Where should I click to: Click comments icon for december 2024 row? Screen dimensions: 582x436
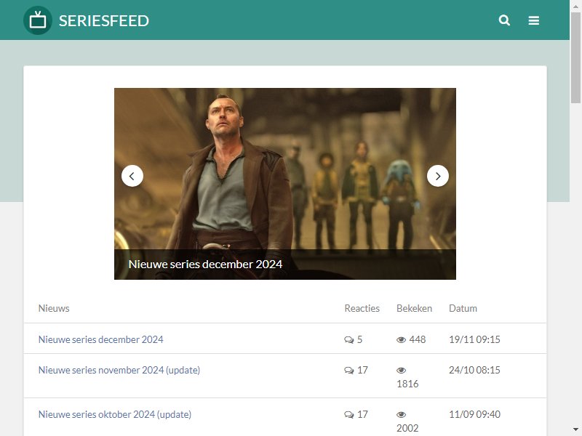pos(349,340)
